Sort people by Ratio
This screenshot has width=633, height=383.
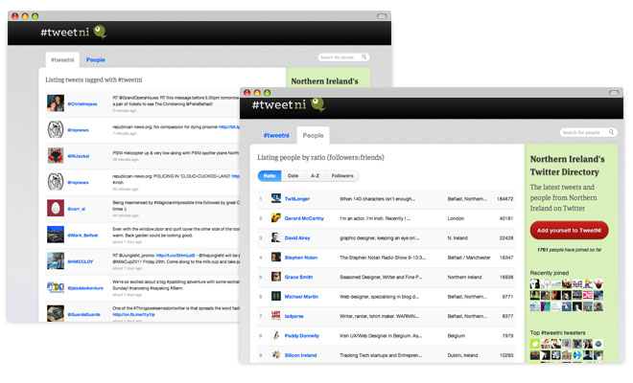pyautogui.click(x=270, y=176)
